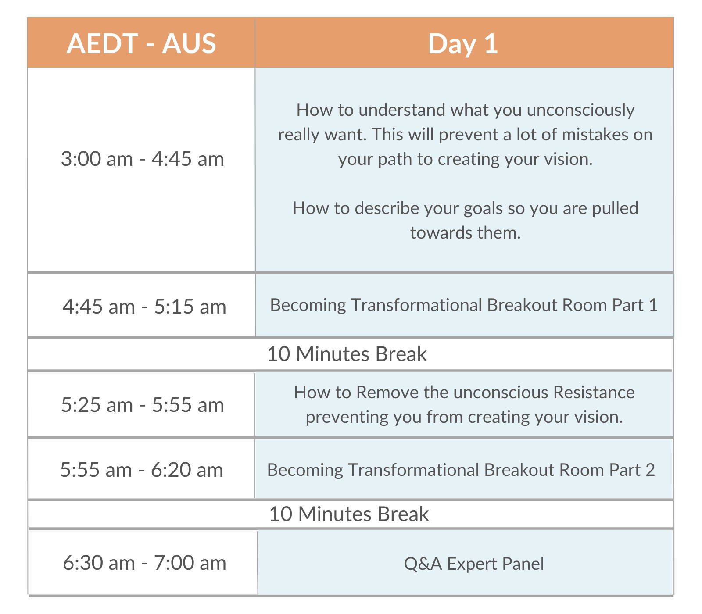Click 'your path to creating your vision' line

point(465,159)
